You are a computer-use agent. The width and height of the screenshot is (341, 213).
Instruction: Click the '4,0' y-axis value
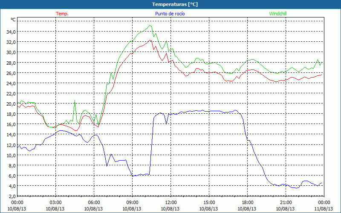12,186
